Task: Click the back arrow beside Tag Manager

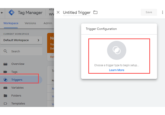Action: click(x=2, y=13)
